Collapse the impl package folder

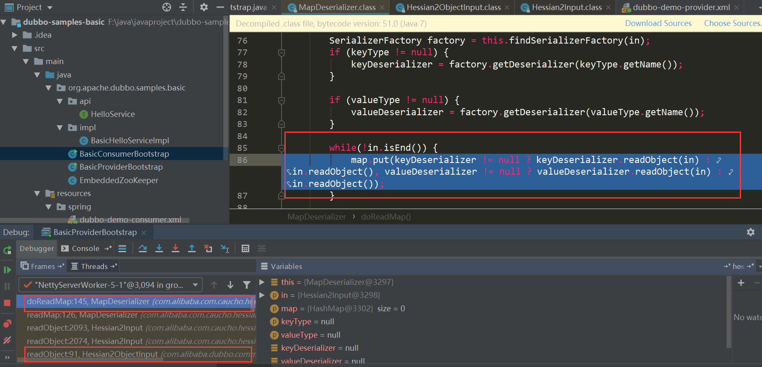tap(60, 128)
